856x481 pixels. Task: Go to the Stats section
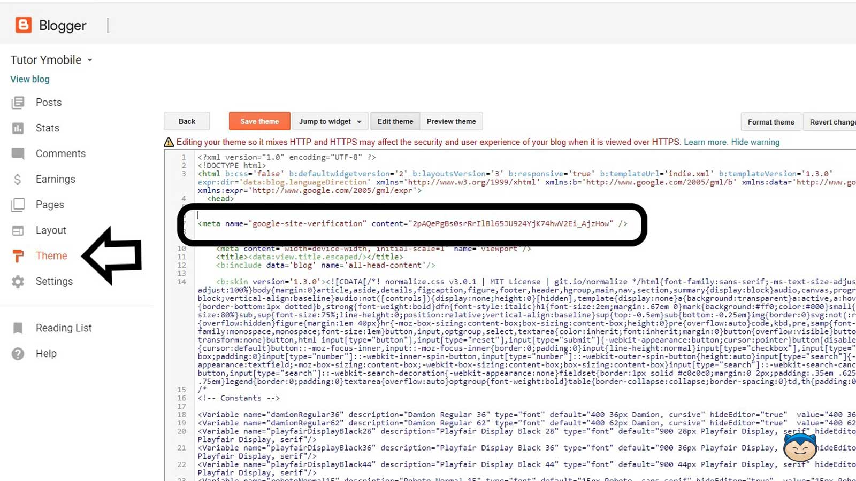(x=48, y=128)
